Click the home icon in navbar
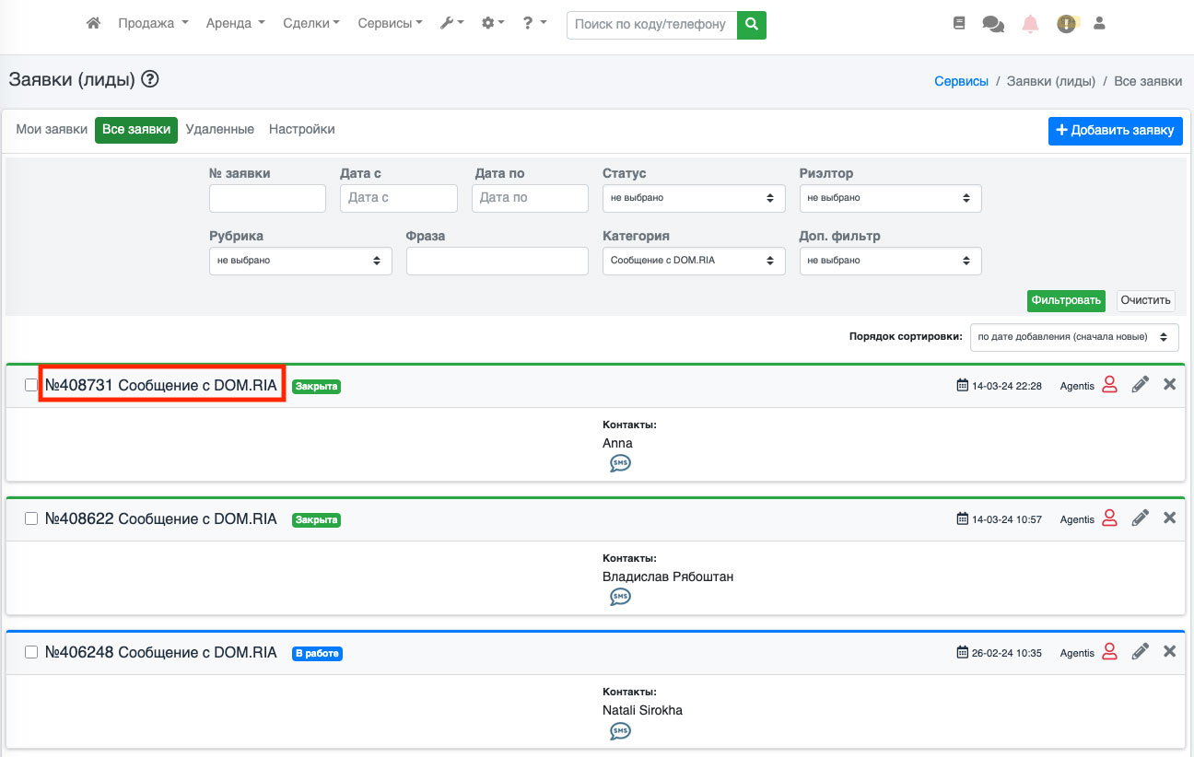 (93, 24)
